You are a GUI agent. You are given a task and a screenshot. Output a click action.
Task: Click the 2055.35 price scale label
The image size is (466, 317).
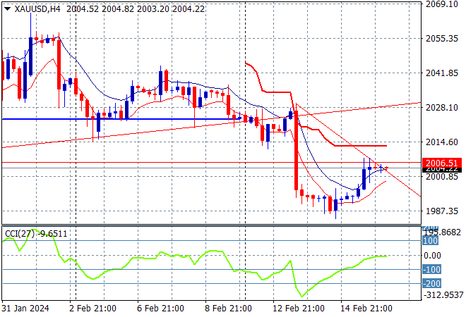point(441,38)
